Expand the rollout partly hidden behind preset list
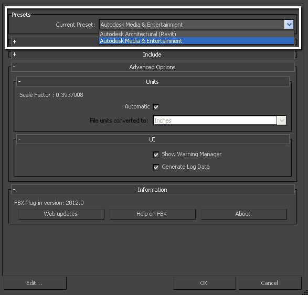Screen dimensions: 308x295 pyautogui.click(x=15, y=41)
